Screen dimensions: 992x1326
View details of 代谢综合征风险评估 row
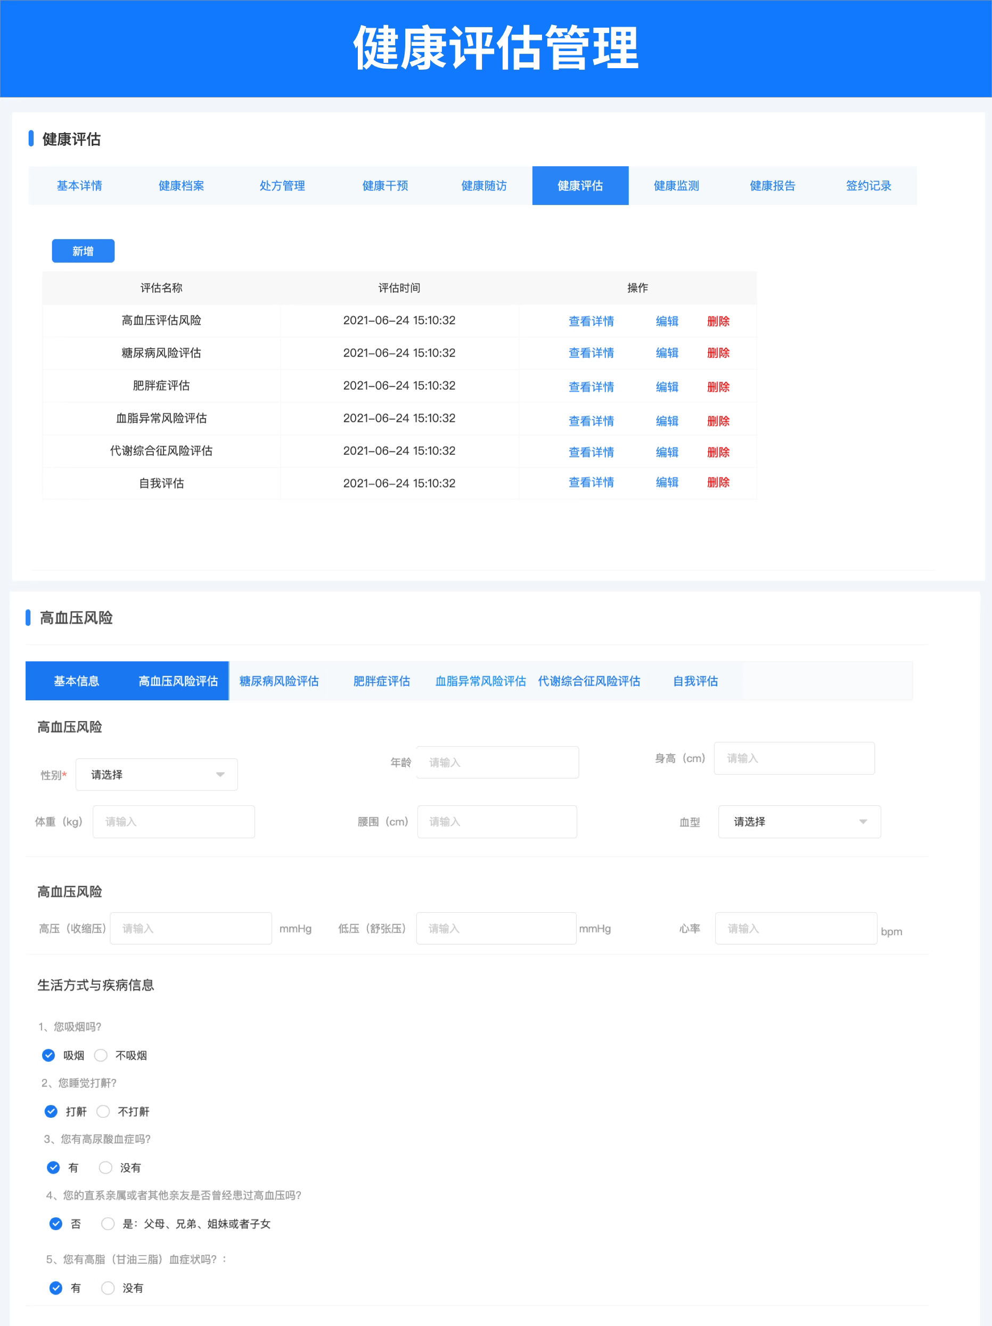591,453
